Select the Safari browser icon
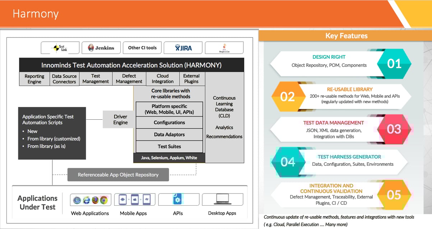Viewport: 432px width, 229px height. [76, 199]
